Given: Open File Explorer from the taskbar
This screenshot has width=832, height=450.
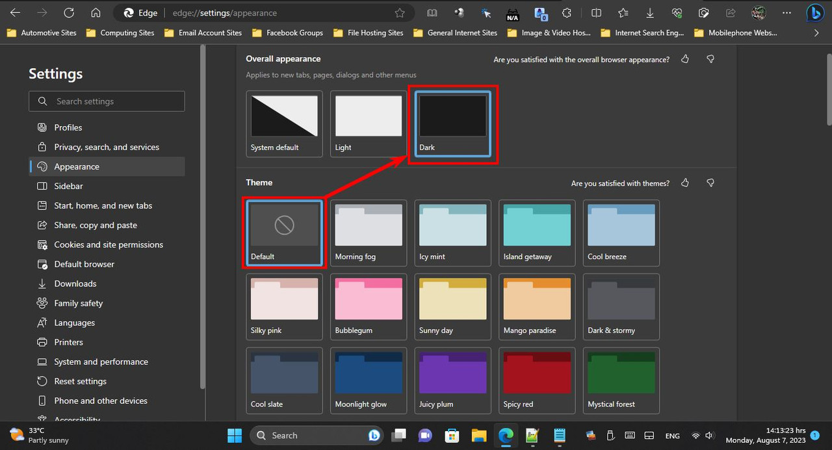Looking at the screenshot, I should point(478,435).
